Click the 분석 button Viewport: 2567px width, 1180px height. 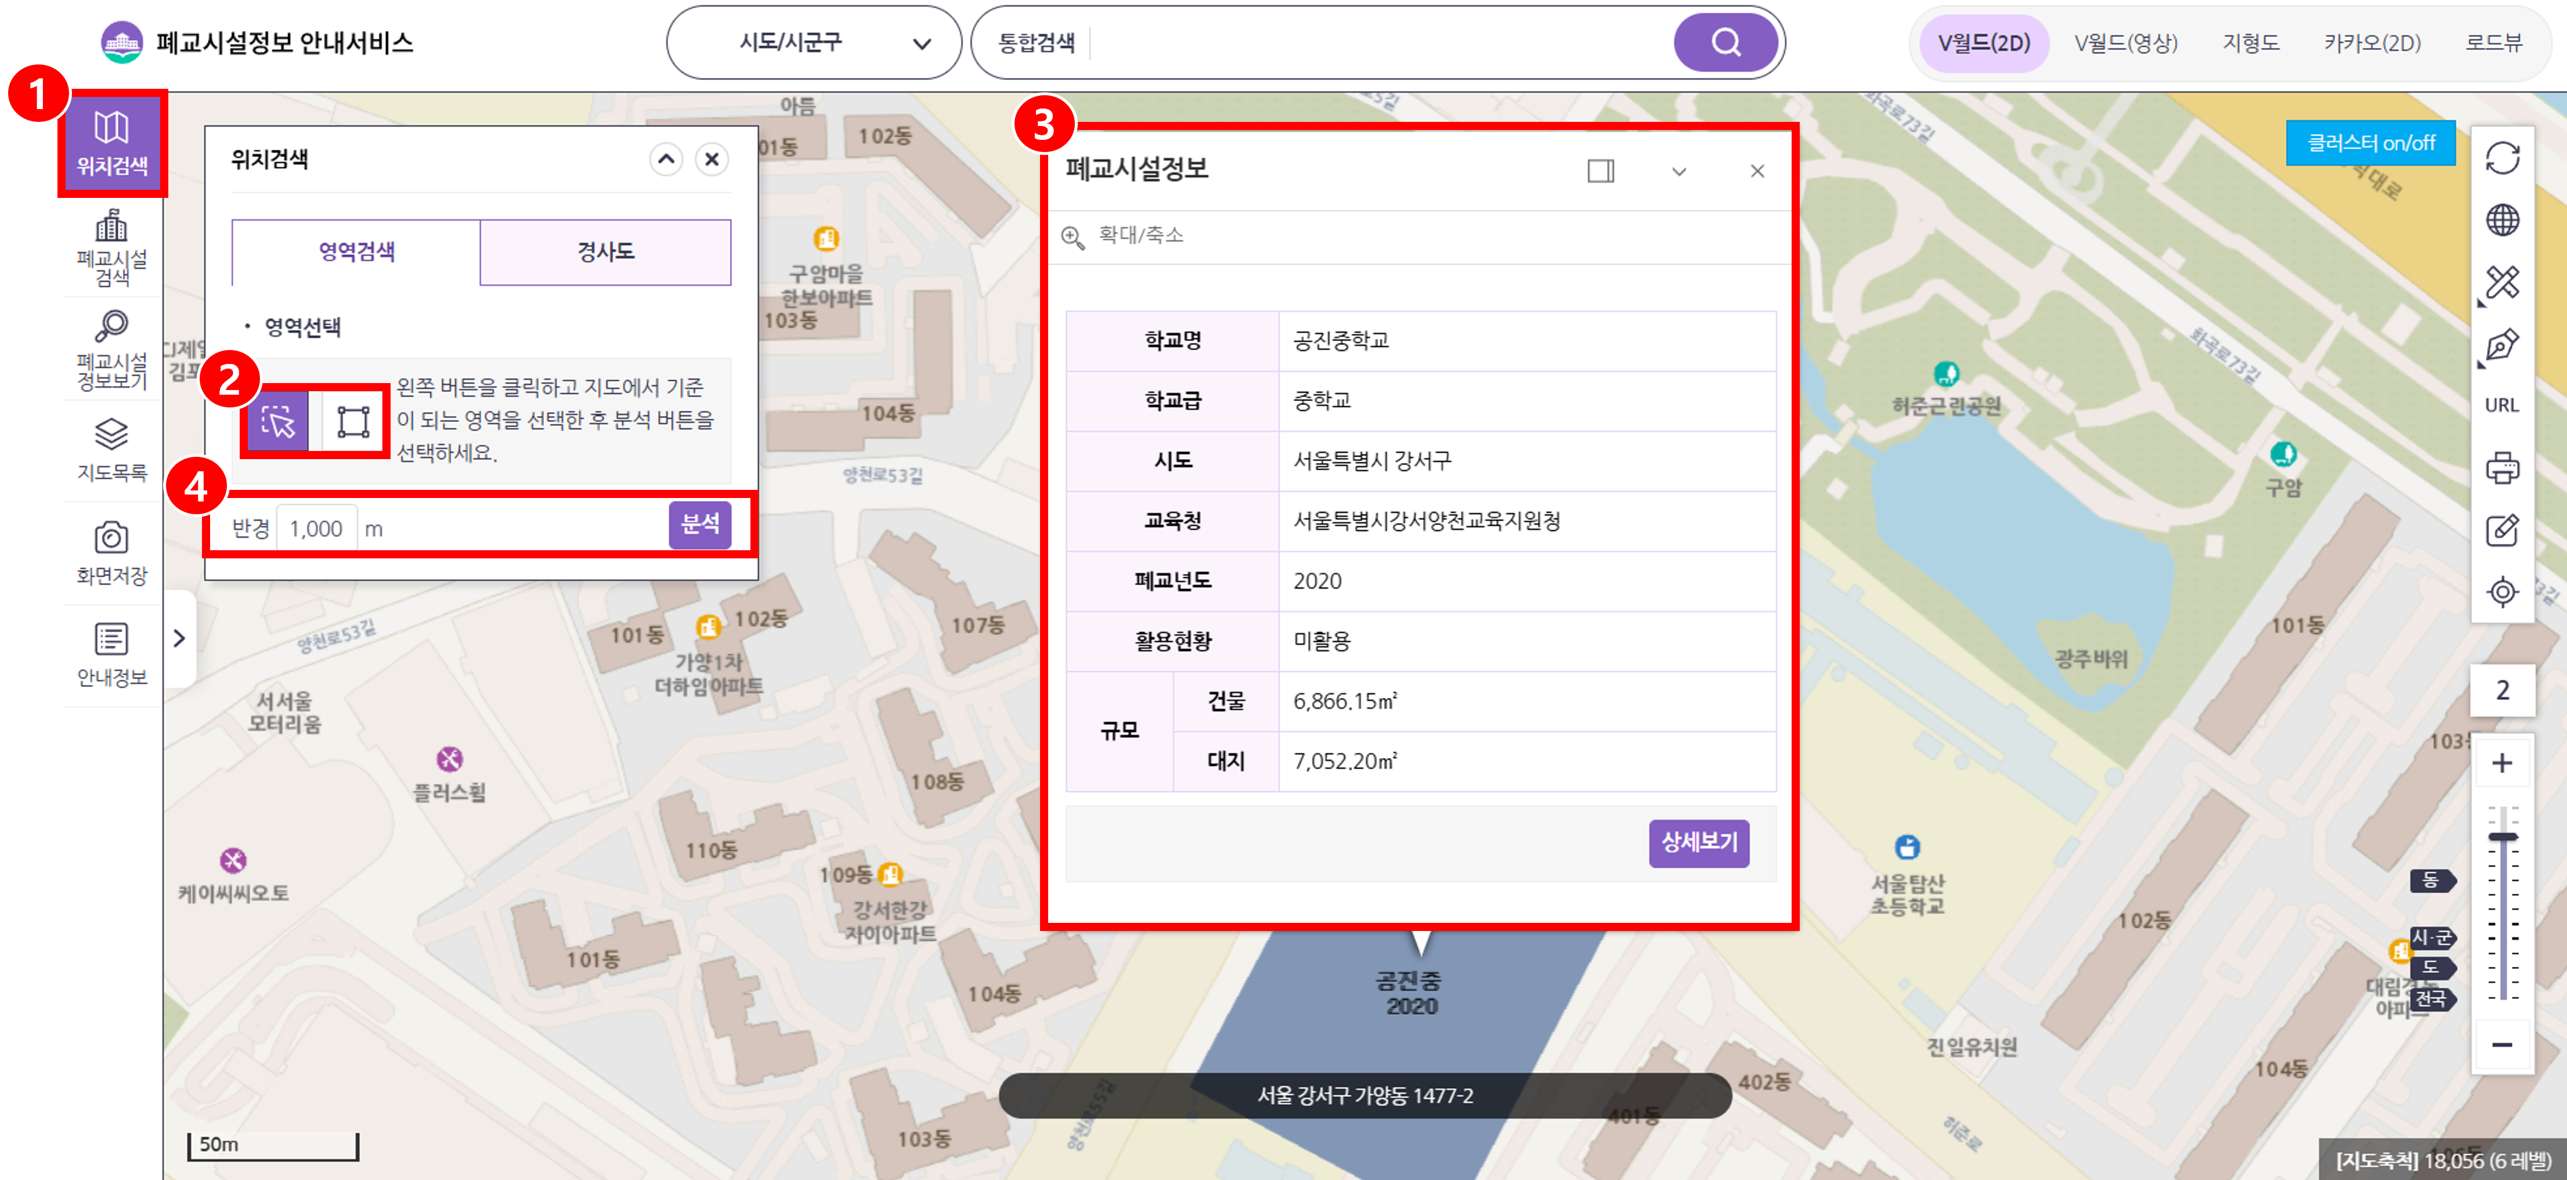pos(699,525)
